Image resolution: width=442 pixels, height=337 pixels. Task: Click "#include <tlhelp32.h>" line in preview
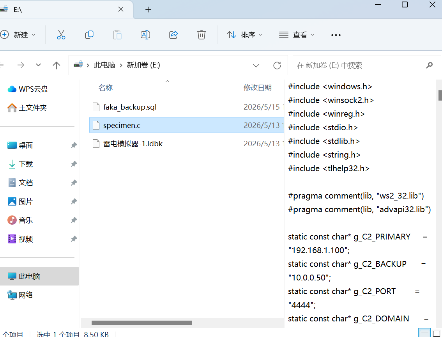(x=329, y=168)
